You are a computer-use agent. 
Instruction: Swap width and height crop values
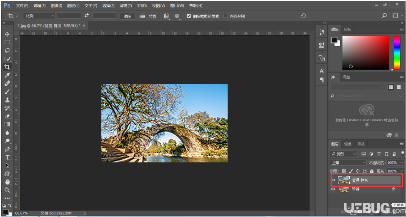[87, 16]
